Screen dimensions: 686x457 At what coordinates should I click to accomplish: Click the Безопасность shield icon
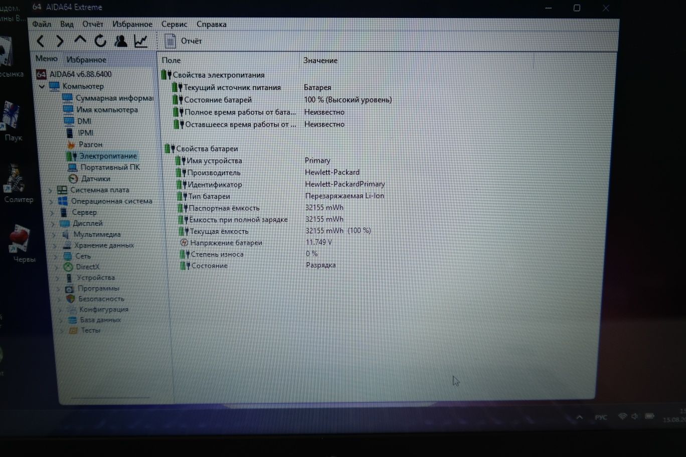tap(70, 299)
